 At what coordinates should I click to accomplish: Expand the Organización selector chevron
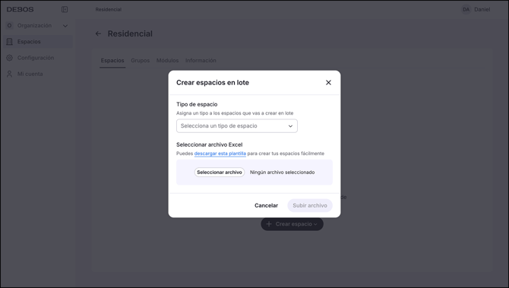(65, 26)
